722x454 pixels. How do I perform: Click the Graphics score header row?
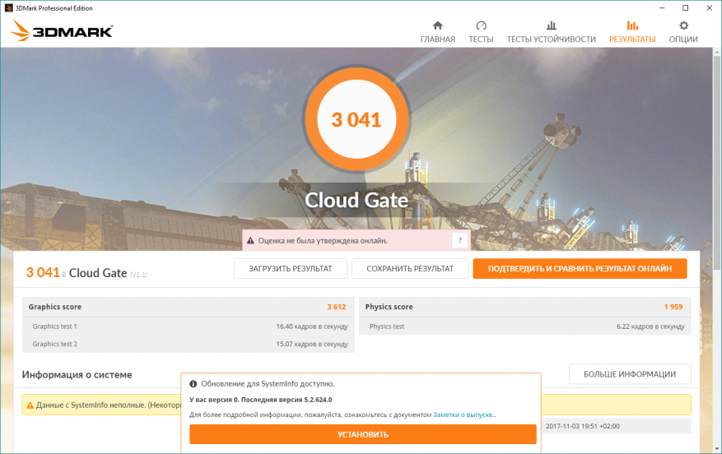tap(188, 307)
